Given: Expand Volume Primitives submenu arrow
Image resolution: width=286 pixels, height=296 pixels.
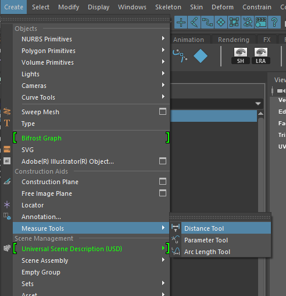Looking at the screenshot, I should pyautogui.click(x=163, y=62).
